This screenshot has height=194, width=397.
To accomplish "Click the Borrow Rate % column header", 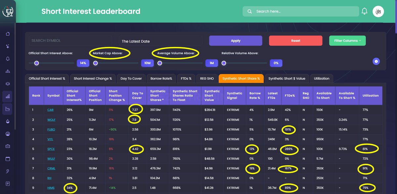I will (x=255, y=96).
